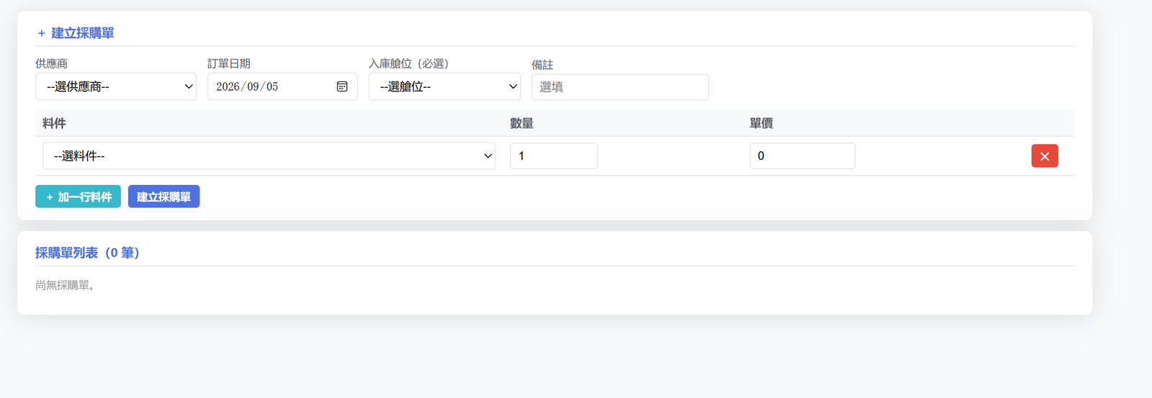Expand the 入庫艙位 warehouse slot dropdown
Image resolution: width=1152 pixels, height=398 pixels.
[x=444, y=86]
